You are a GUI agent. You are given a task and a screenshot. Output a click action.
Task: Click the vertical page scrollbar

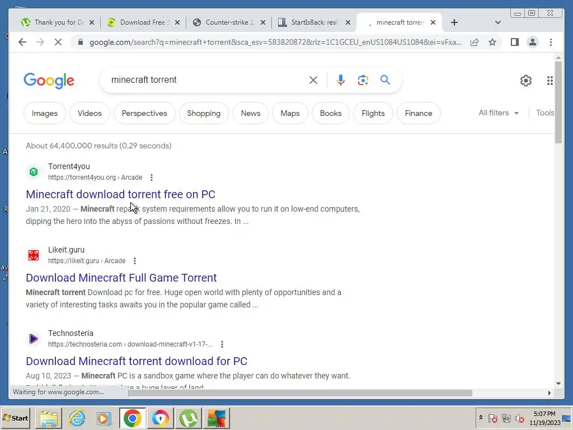coord(558,102)
